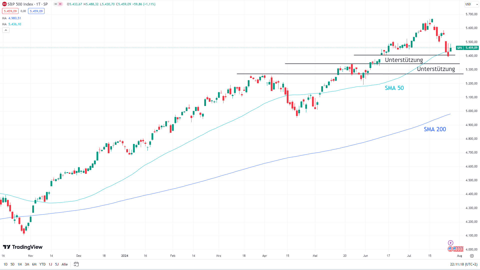Toggle the market status indicator pills
This screenshot has width=480, height=270.
point(58,4)
